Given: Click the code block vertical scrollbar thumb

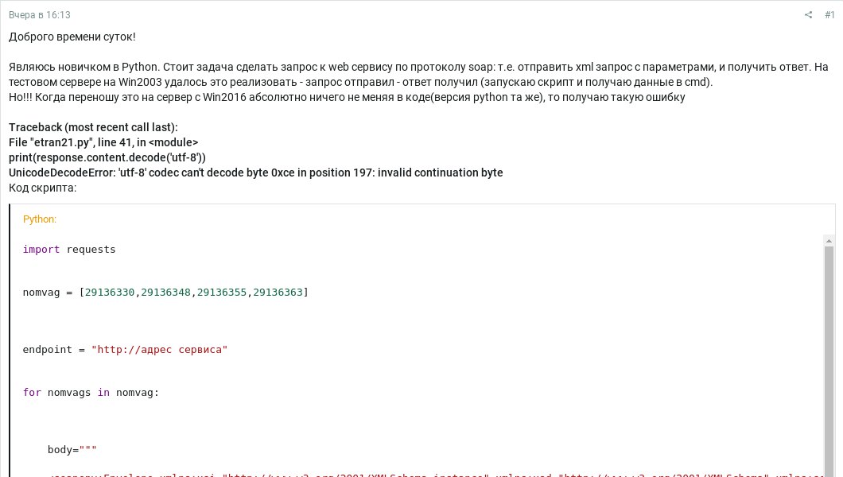Looking at the screenshot, I should [829, 361].
